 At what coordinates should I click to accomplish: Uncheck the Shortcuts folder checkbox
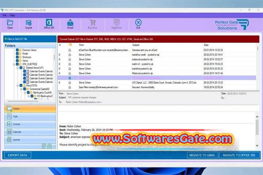tap(17, 57)
